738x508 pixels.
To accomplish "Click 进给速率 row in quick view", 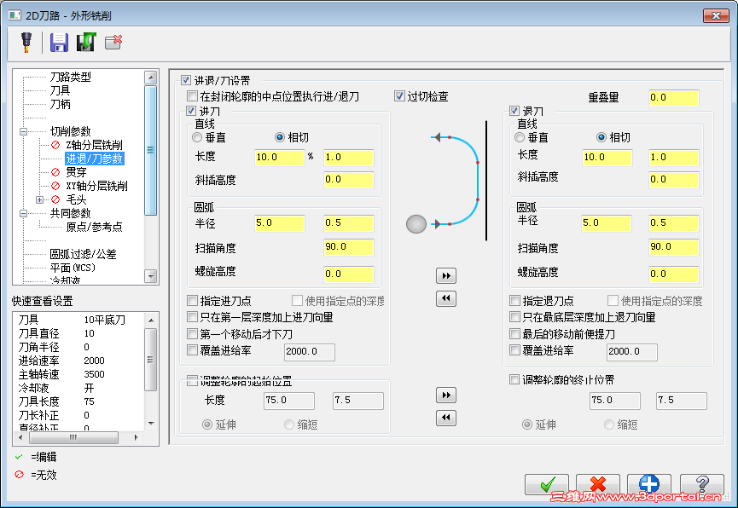I will click(x=61, y=361).
